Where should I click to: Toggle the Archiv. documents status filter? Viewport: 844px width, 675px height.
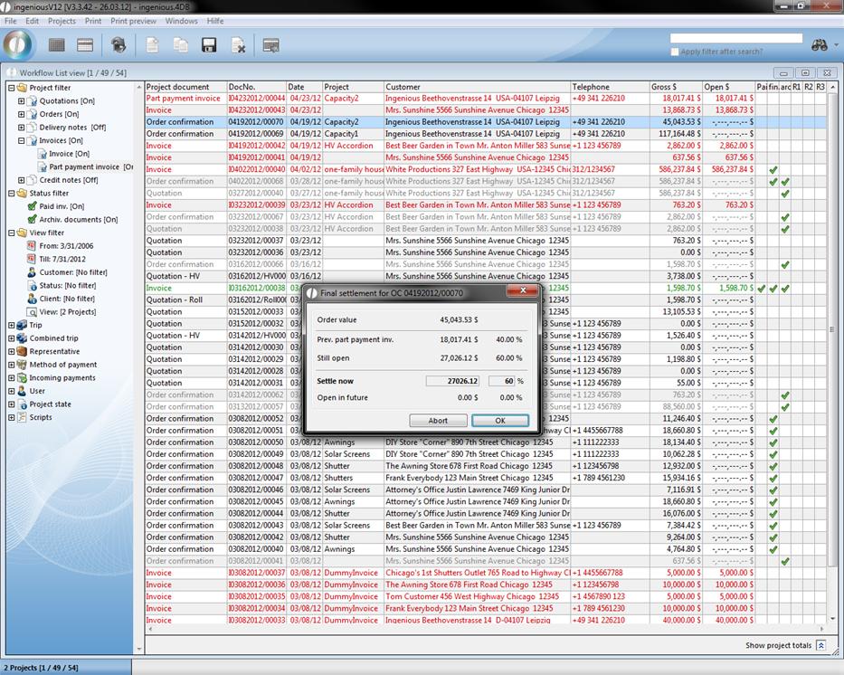coord(33,220)
